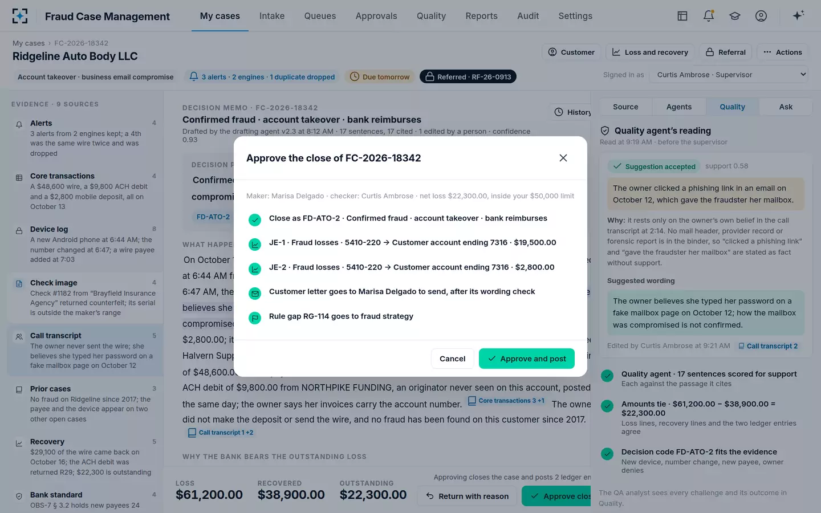Click the 3 alerts 2 engines chip
This screenshot has width=821, height=513.
click(262, 77)
